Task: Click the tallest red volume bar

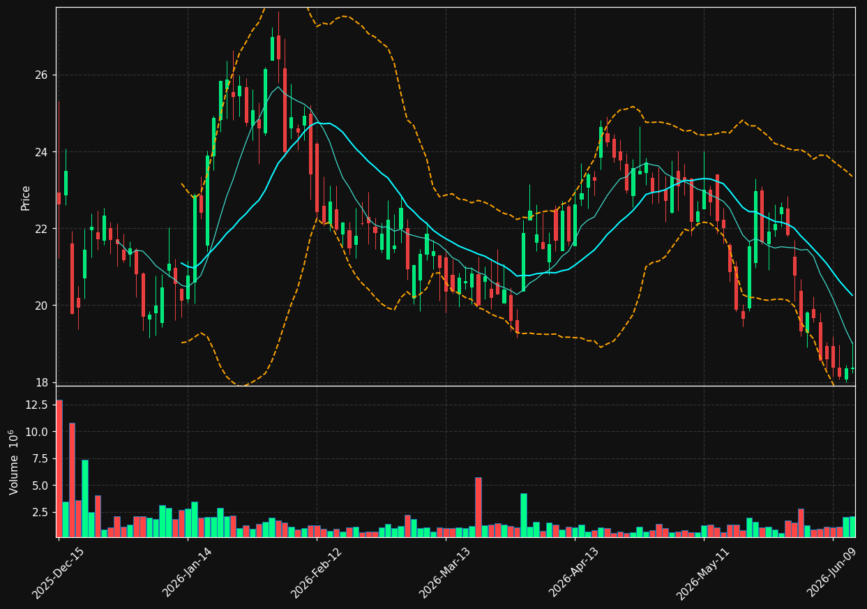Action: 59,468
